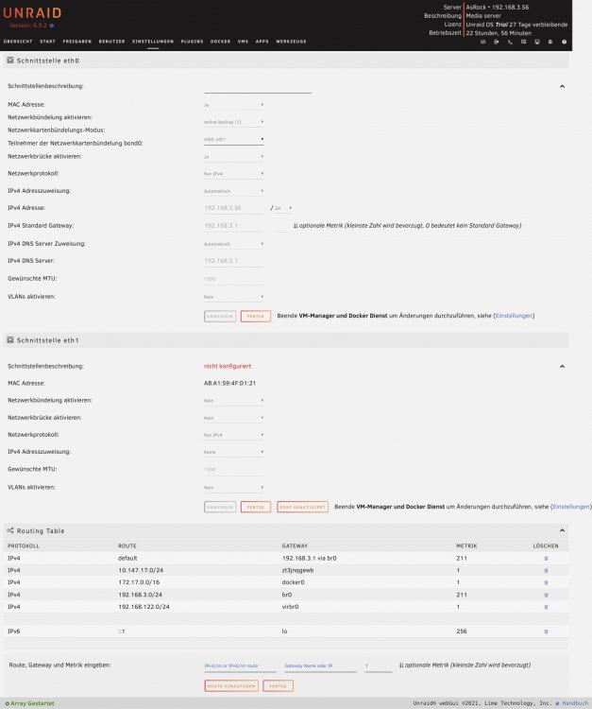
Task: Delete the 192.168.3.0/24 route
Action: [546, 595]
